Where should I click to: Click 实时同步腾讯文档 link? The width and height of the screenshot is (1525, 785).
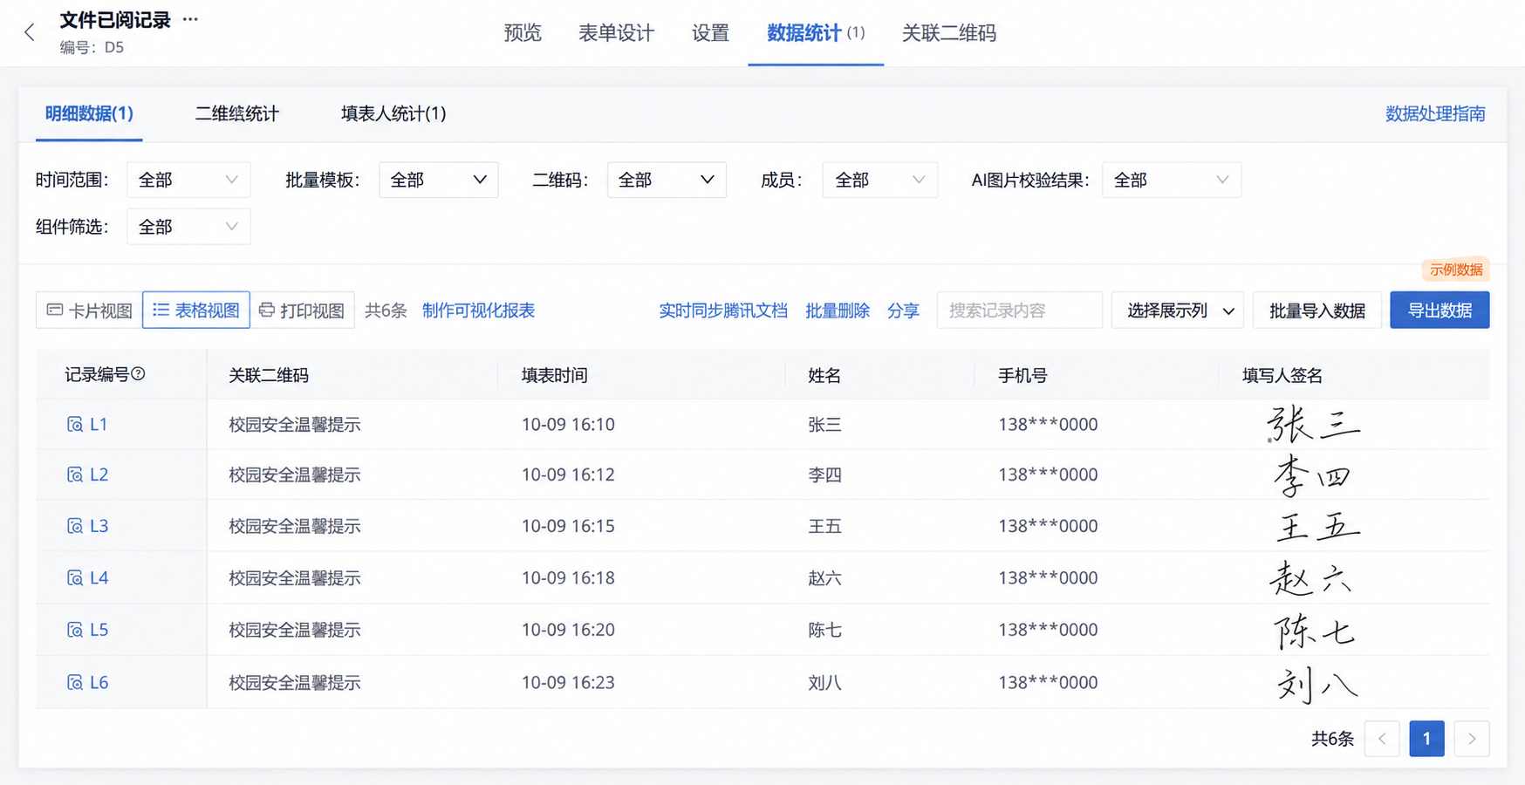[723, 311]
